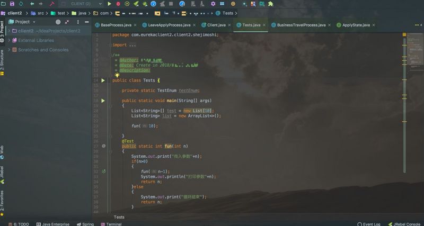This screenshot has width=424, height=226.
Task: Navigate forward with the right arrow
Action: tap(41, 4)
